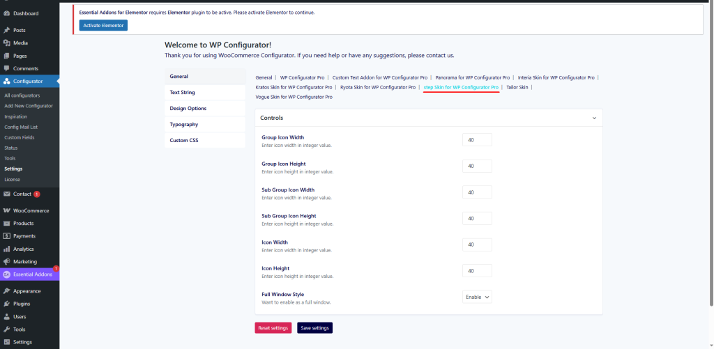Click the Payments dollar icon

click(x=7, y=236)
